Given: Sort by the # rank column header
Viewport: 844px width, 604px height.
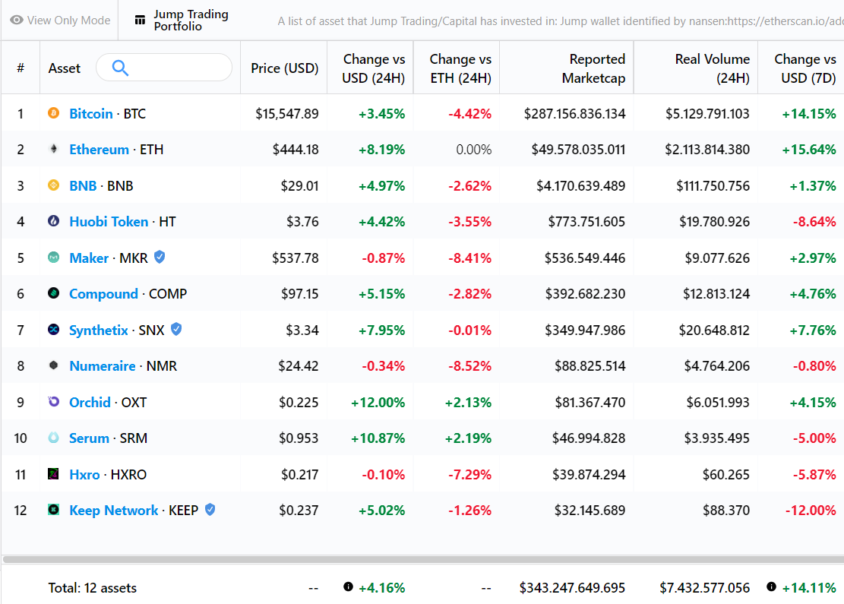Looking at the screenshot, I should pos(21,68).
